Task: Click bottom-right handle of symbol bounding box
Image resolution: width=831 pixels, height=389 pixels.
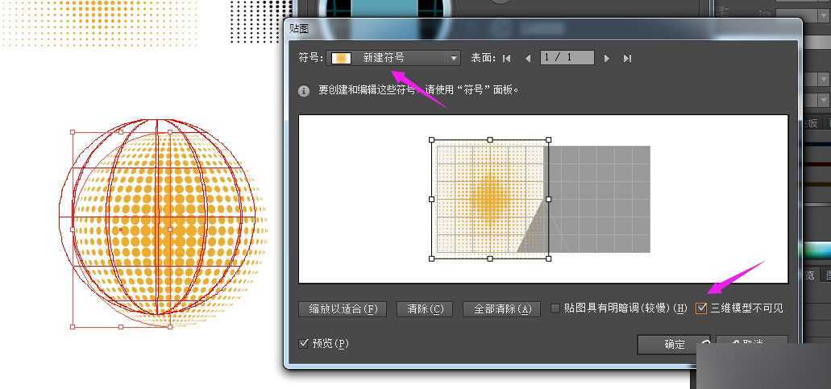Action: tap(549, 259)
